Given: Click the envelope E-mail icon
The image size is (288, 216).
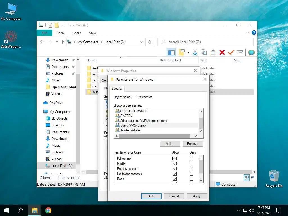Looking at the screenshot, I should click(240, 53).
